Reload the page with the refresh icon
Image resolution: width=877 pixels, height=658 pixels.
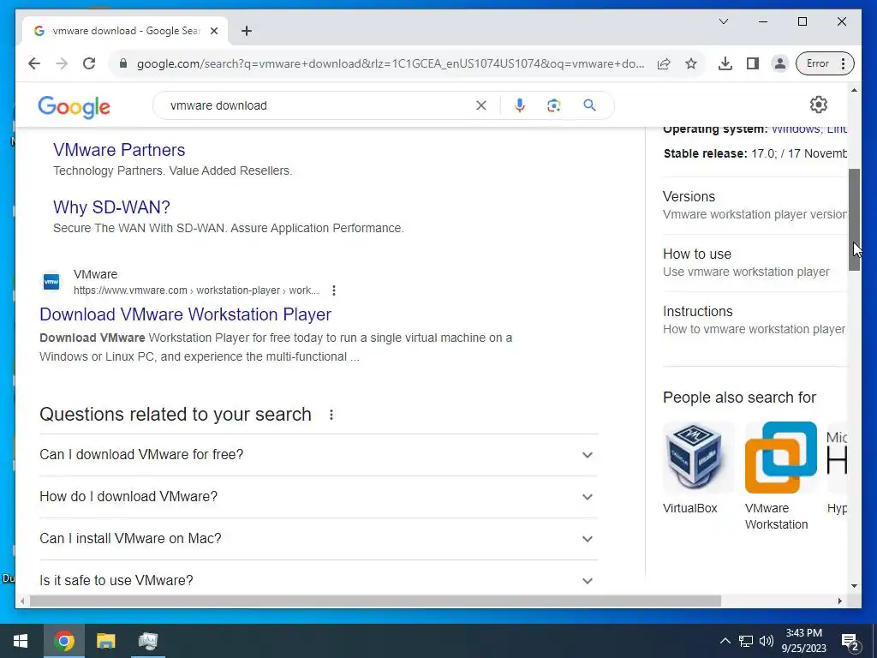click(x=89, y=63)
